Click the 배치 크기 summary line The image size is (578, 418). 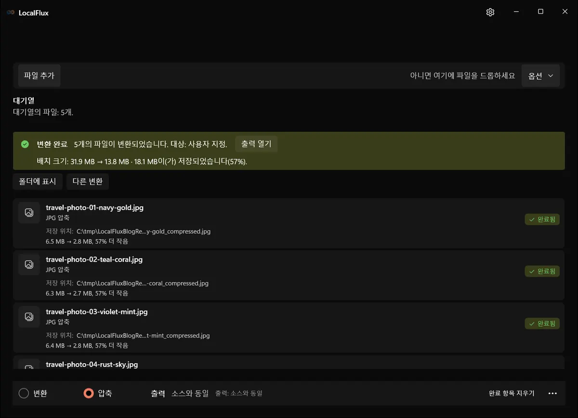point(142,162)
